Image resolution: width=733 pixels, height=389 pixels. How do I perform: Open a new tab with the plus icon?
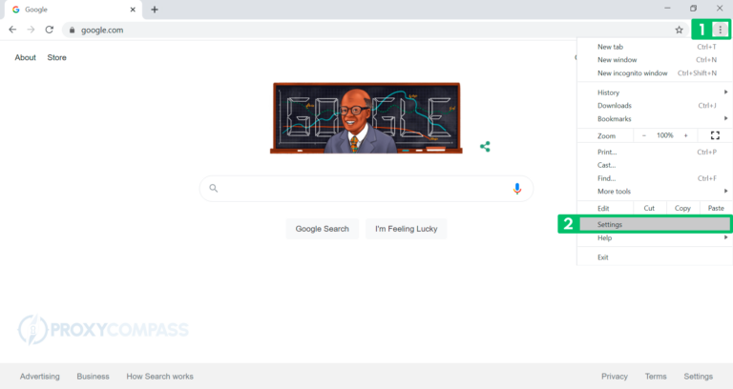tap(155, 10)
